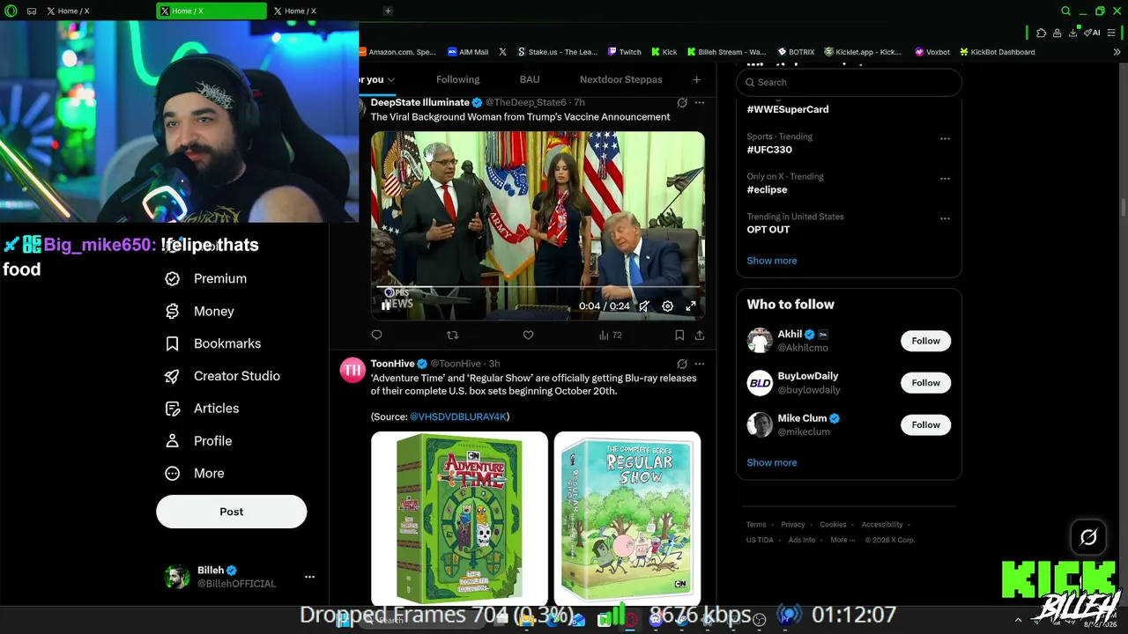Open the #WWESuperCard trend

pos(788,109)
